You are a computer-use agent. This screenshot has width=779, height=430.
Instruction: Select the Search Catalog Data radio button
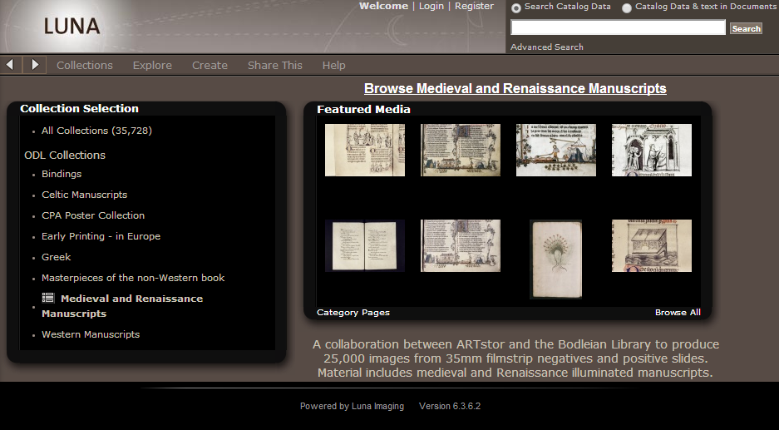[x=516, y=8]
